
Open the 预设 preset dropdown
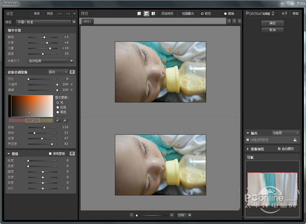click(43, 22)
